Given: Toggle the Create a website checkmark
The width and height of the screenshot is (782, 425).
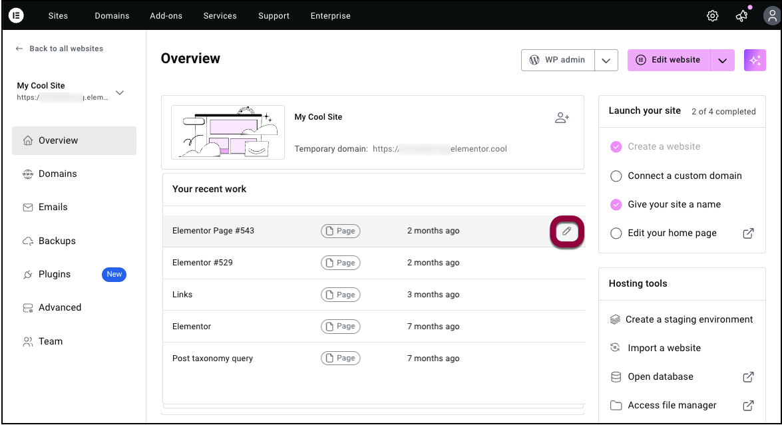Looking at the screenshot, I should click(616, 146).
